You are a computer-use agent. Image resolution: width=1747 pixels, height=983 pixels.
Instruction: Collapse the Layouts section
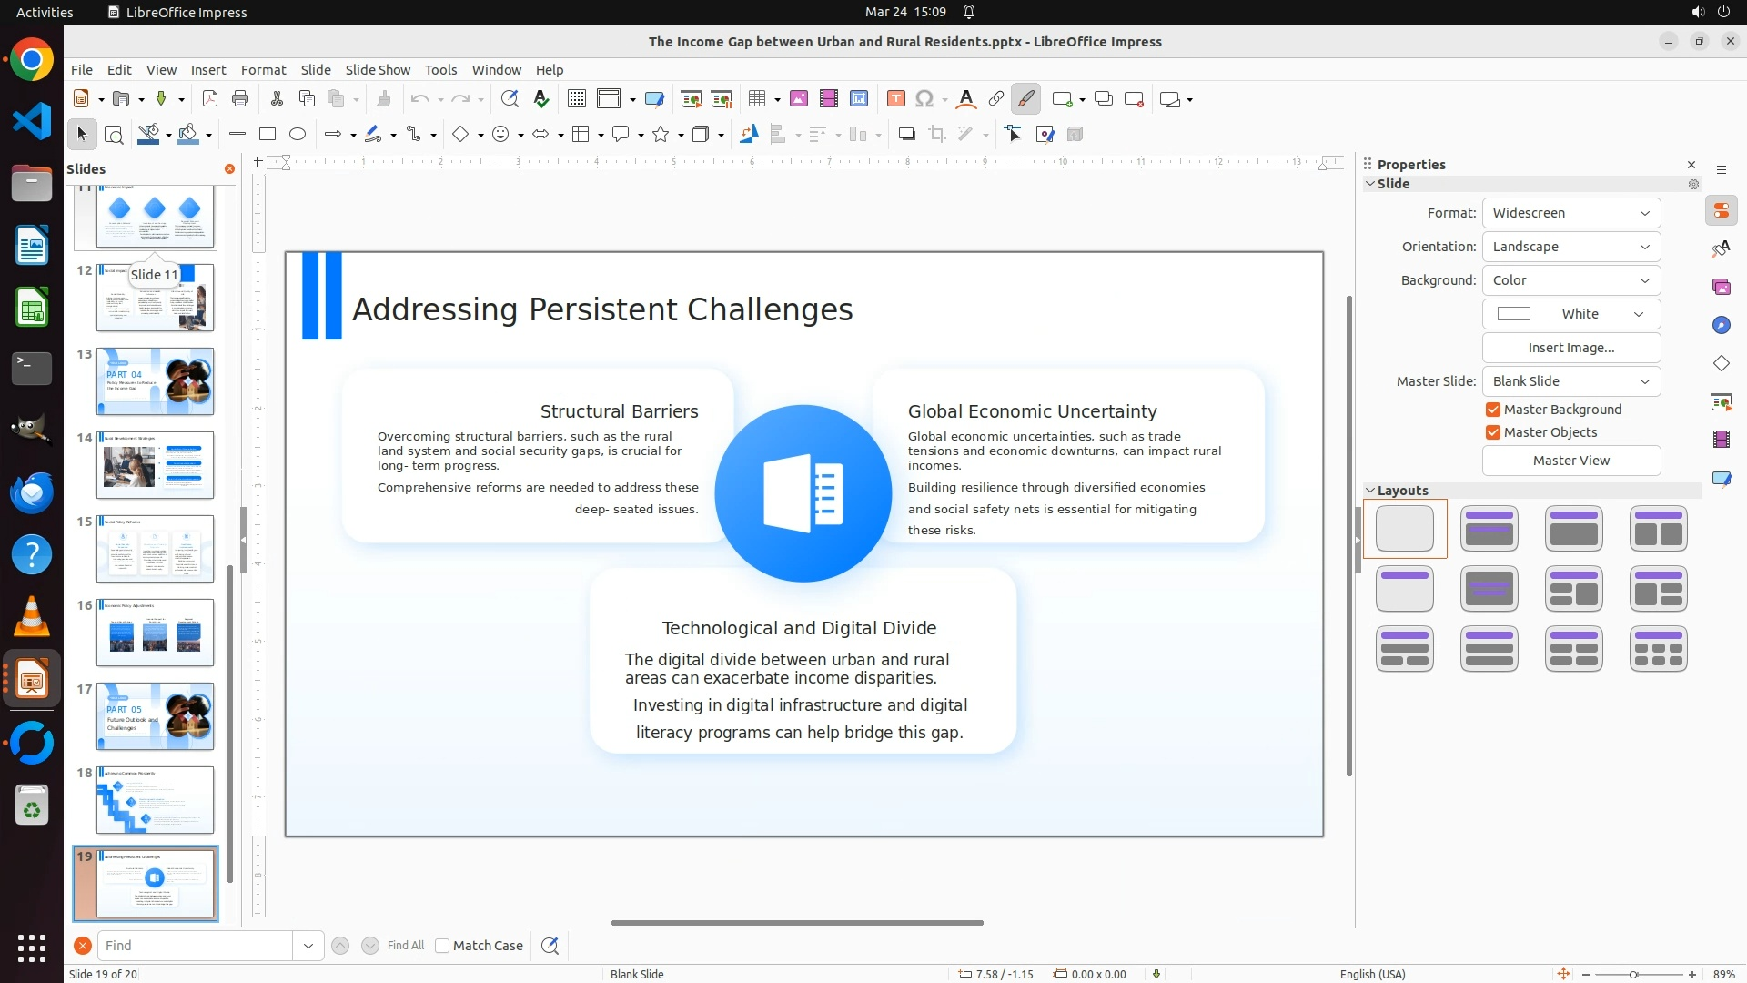[x=1370, y=491]
